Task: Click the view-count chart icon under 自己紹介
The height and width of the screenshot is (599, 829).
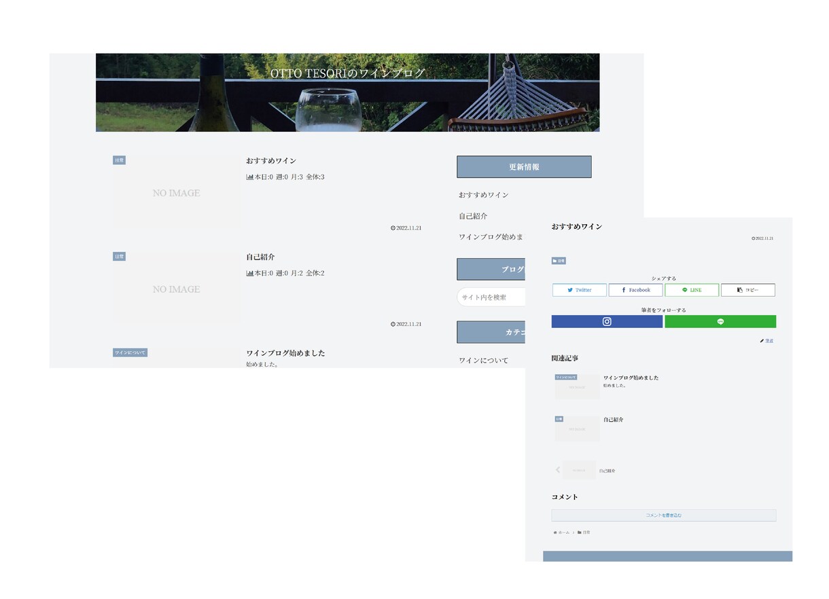Action: click(x=249, y=274)
